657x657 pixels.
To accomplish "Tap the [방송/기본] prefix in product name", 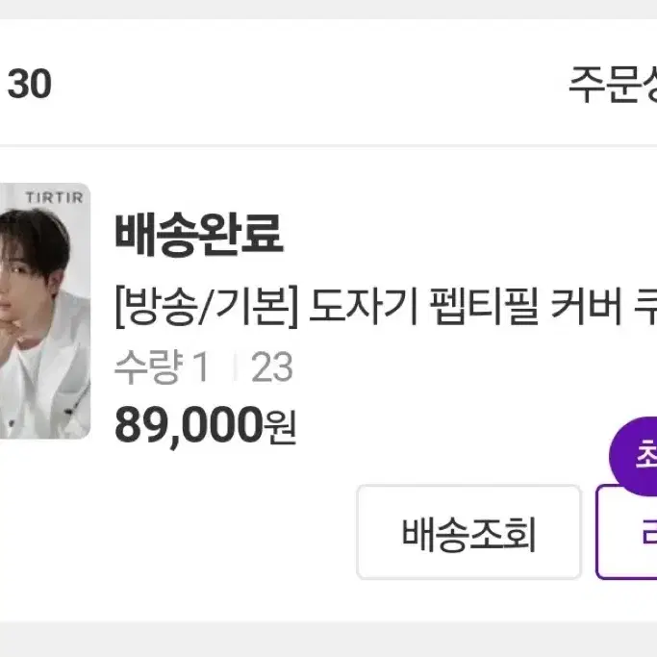I will coord(207,306).
